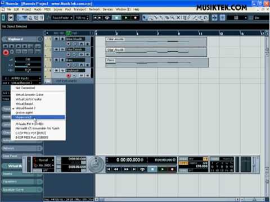Click Record in the top toolbar
This screenshot has width=270, height=202.
(135, 18)
